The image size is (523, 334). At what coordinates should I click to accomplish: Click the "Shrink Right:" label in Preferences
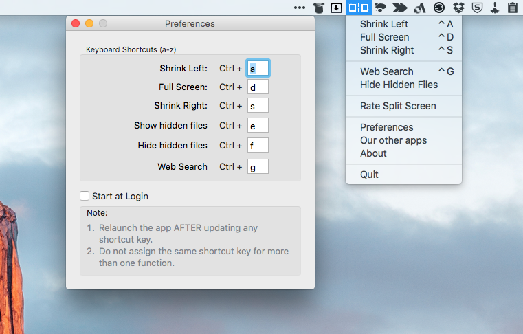tap(181, 105)
